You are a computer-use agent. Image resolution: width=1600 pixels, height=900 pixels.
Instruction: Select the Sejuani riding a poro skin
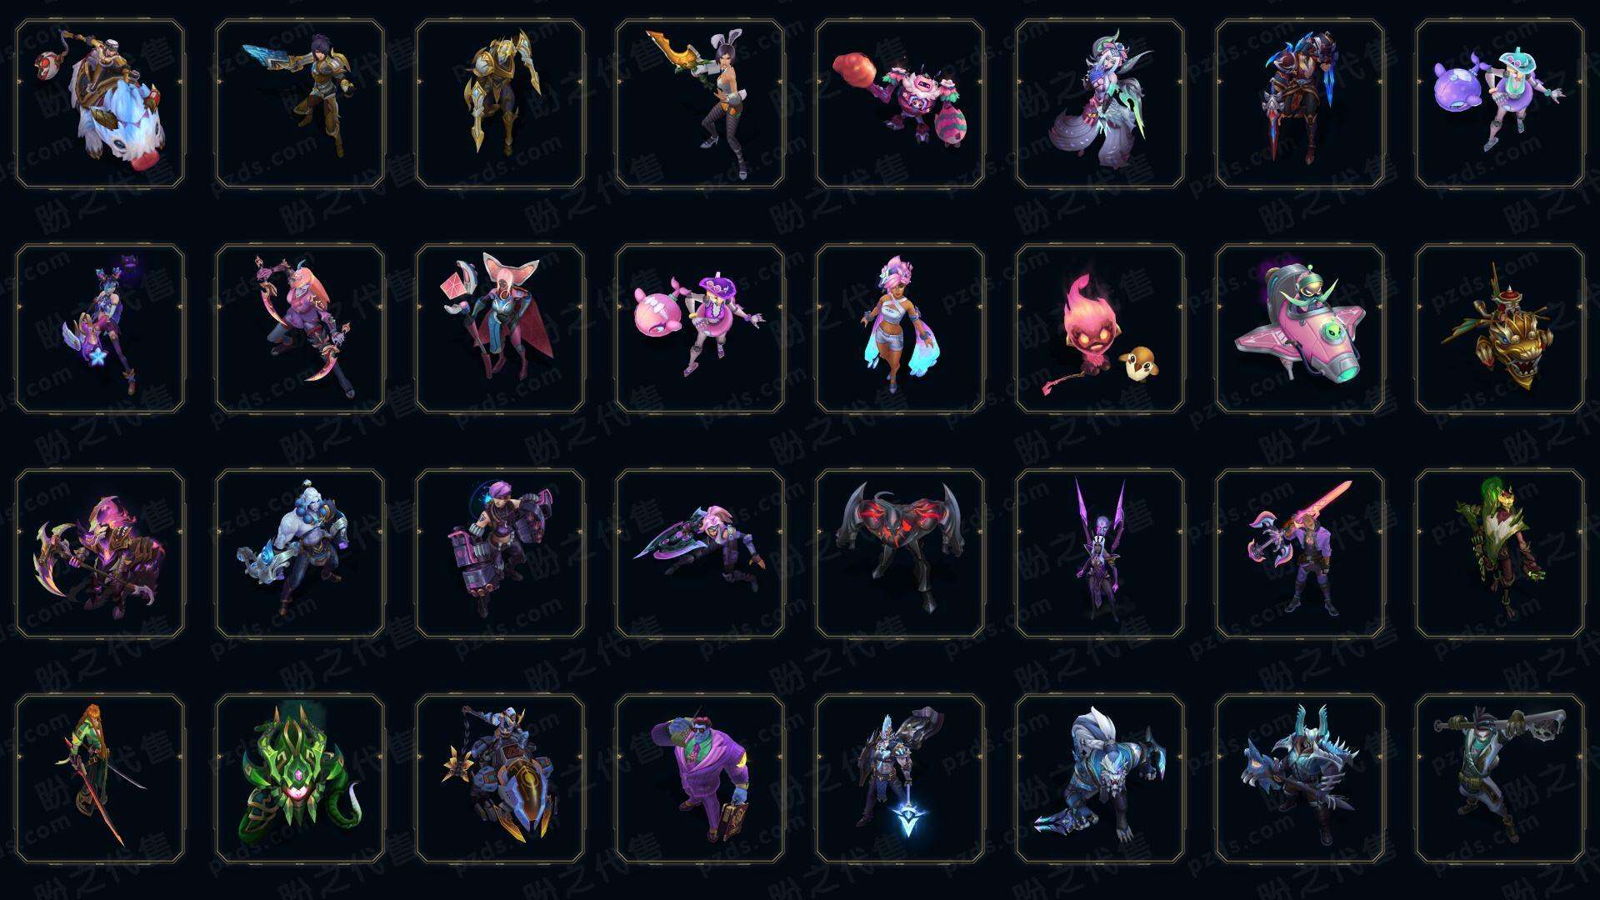tap(100, 104)
